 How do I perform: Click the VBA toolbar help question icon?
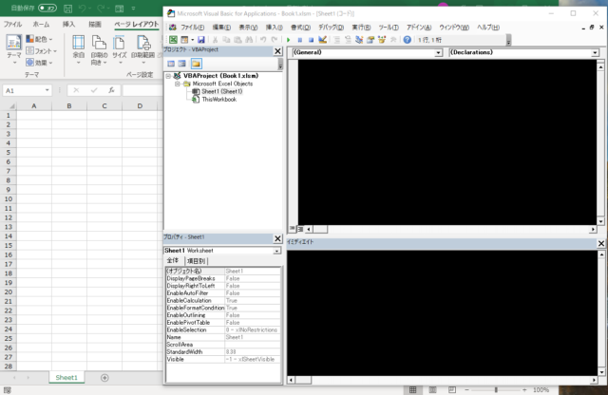click(x=407, y=40)
